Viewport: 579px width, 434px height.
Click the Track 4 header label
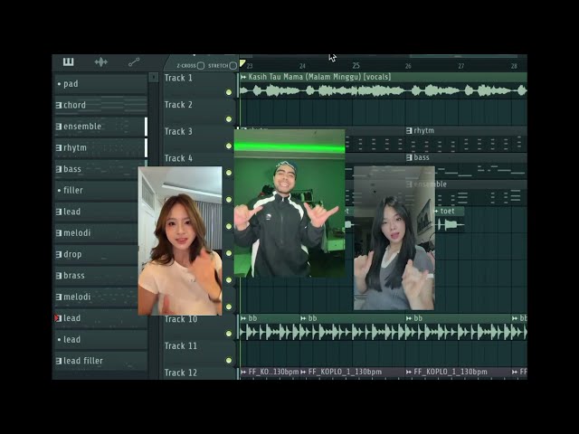click(178, 158)
